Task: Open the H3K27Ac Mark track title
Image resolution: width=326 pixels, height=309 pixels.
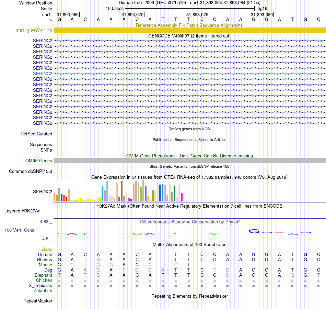Action: [x=189, y=206]
